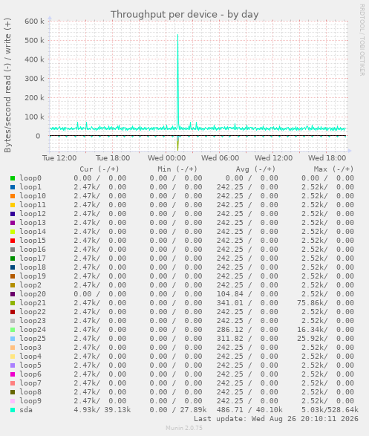The width and height of the screenshot is (369, 436).
Task: Click the loop25 average value 311.82
Action: click(x=230, y=339)
